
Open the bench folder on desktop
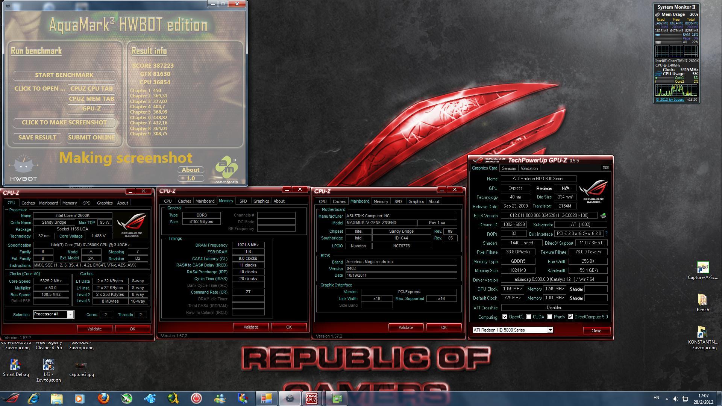(702, 303)
